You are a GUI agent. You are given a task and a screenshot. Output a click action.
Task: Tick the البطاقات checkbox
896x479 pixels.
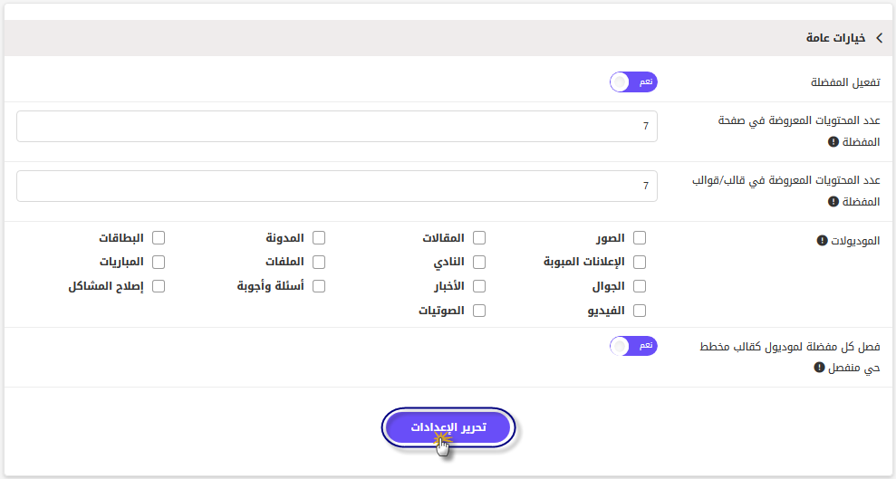[x=159, y=237]
